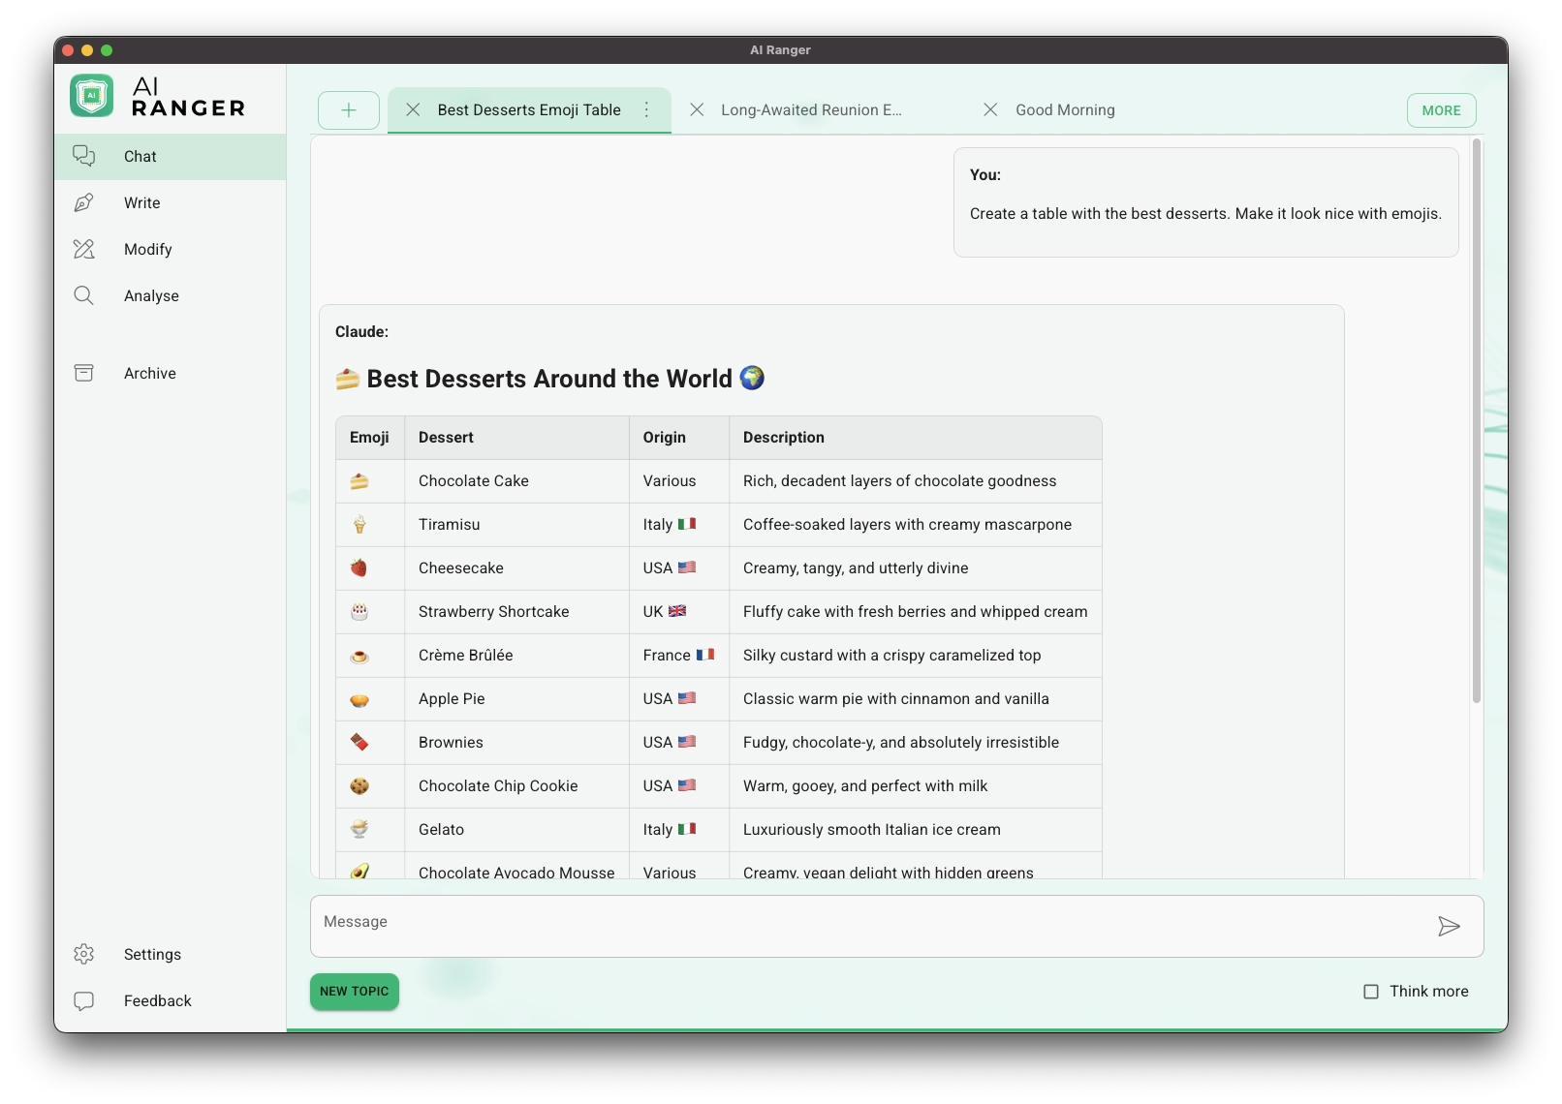Switch to the Good Morning tab
This screenshot has width=1562, height=1104.
tap(1065, 110)
